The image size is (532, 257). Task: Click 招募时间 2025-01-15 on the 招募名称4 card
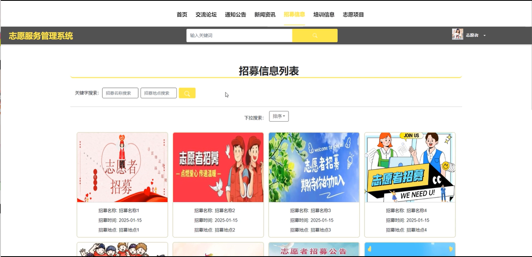coord(408,220)
